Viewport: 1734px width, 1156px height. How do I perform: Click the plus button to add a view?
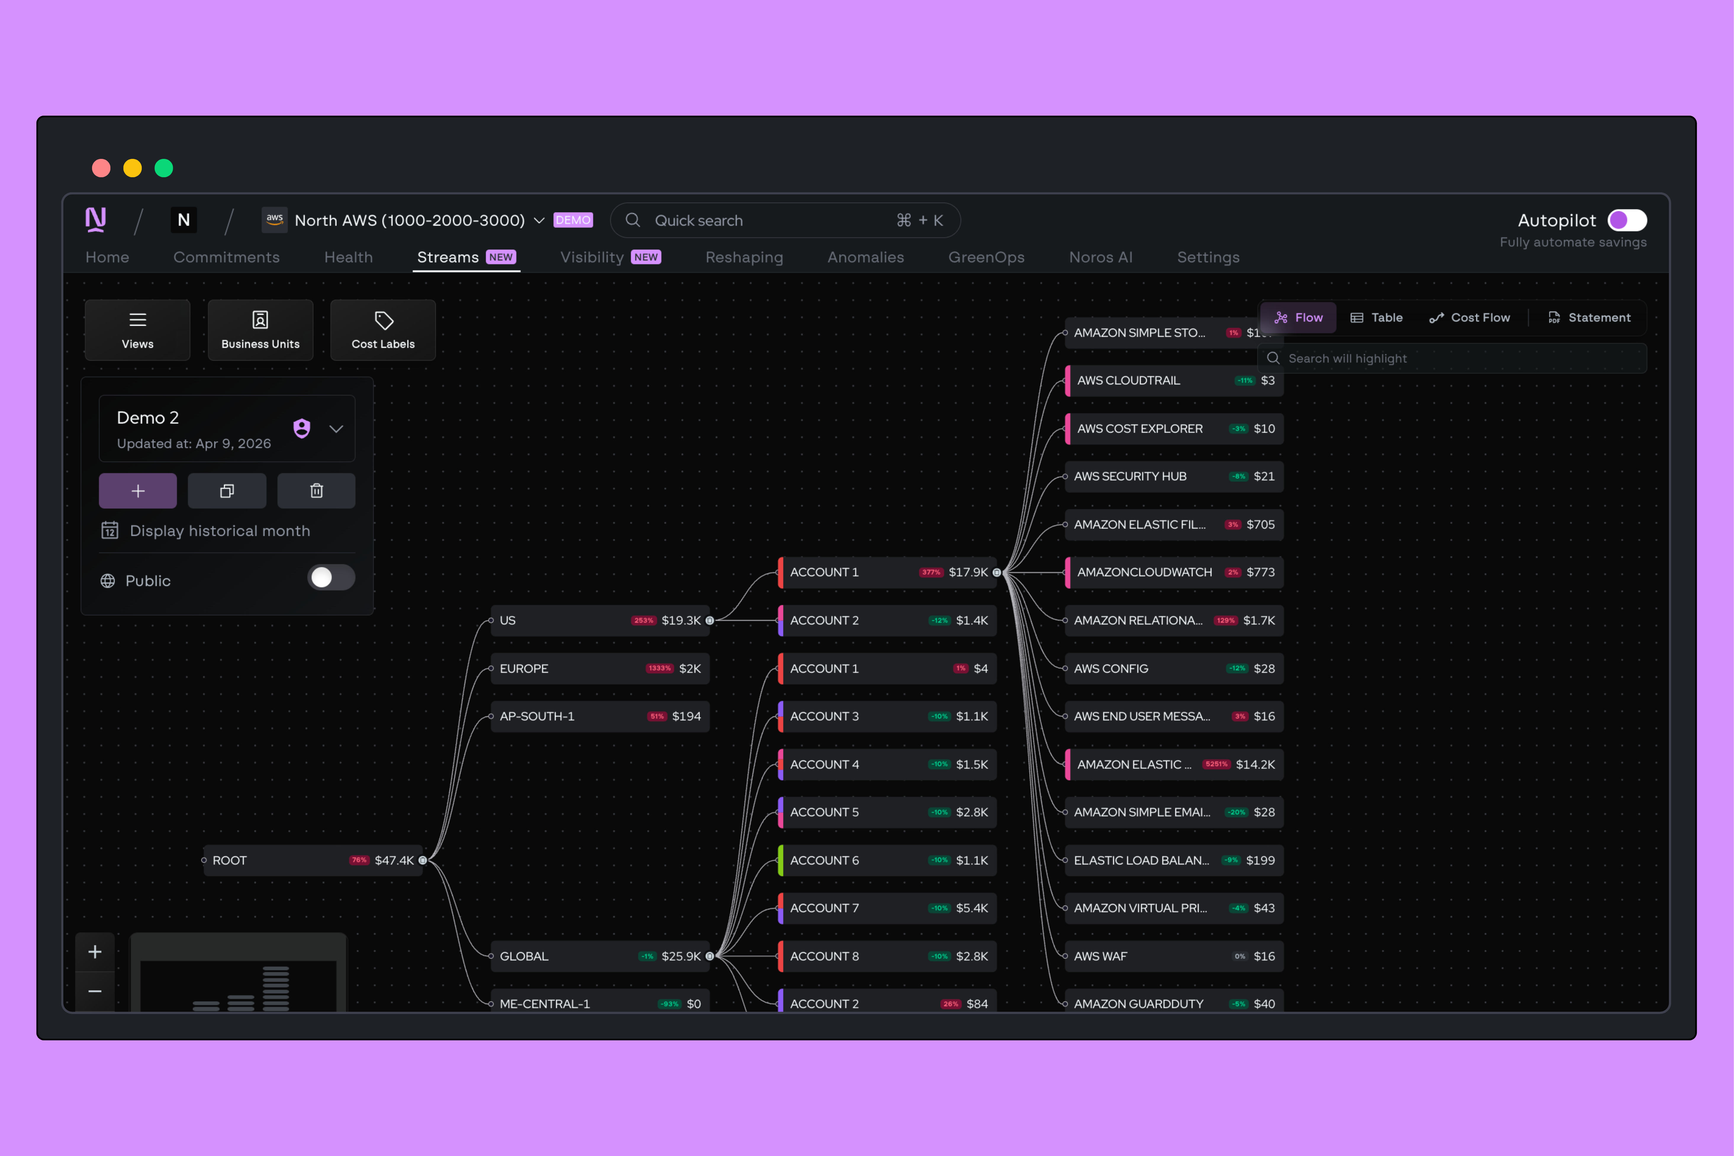tap(138, 491)
